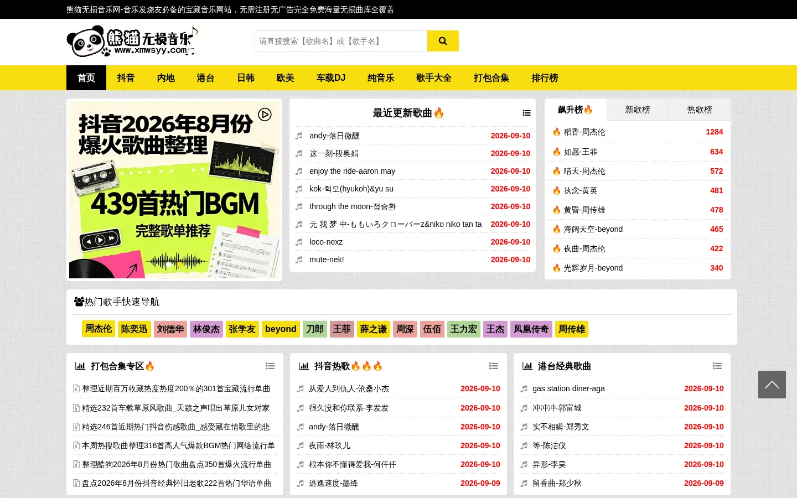This screenshot has width=797, height=498.
Task: Open the song enjoy the ride-aaron may
Action: [x=352, y=171]
